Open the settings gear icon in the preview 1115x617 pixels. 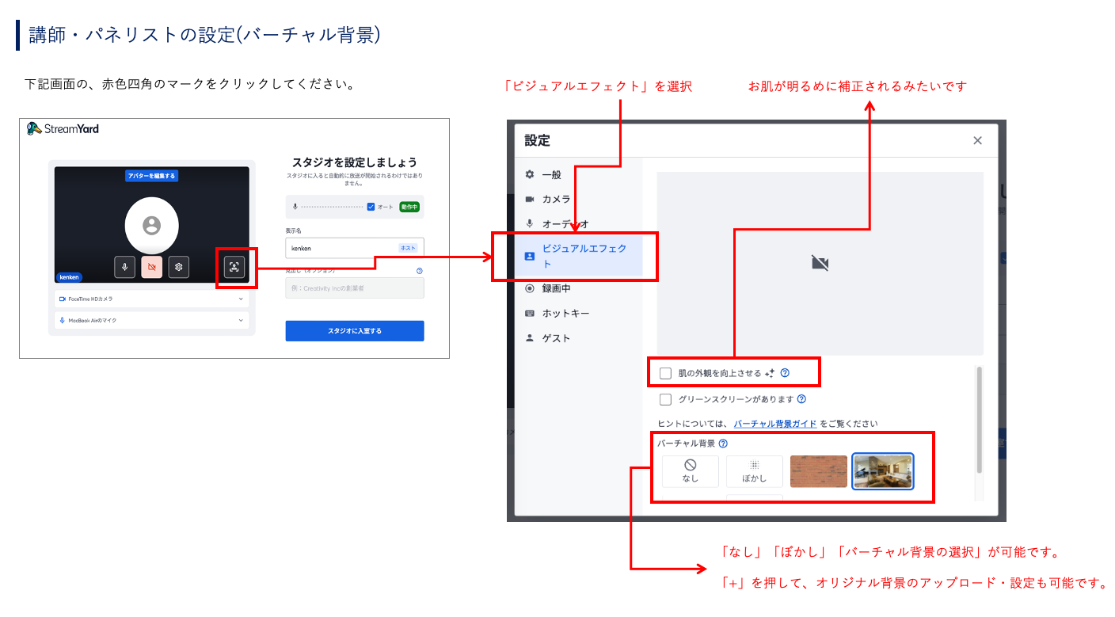pos(178,267)
